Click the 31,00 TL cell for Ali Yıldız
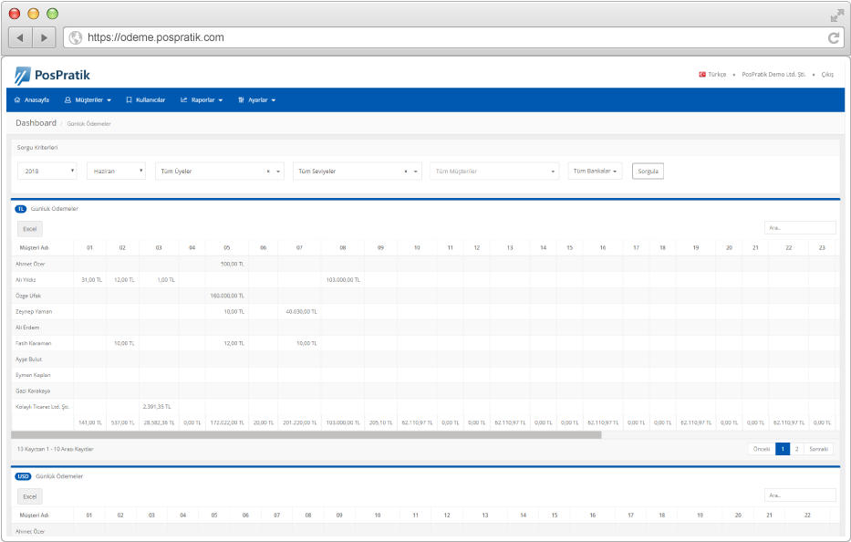 (x=92, y=280)
